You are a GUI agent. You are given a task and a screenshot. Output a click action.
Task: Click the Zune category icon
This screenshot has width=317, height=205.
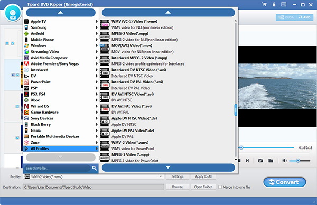(x=26, y=143)
